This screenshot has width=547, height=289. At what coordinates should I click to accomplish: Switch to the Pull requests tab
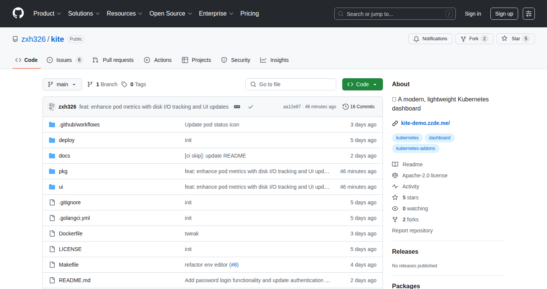coord(113,60)
